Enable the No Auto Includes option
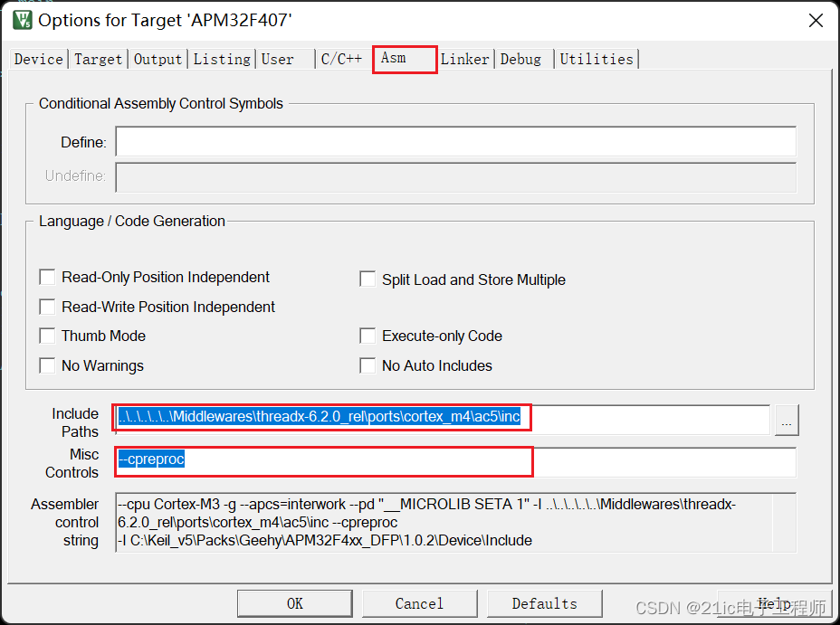The width and height of the screenshot is (840, 625). point(367,365)
